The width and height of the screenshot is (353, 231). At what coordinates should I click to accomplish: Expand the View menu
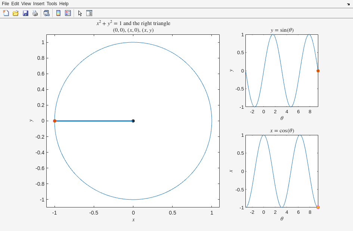pos(26,4)
